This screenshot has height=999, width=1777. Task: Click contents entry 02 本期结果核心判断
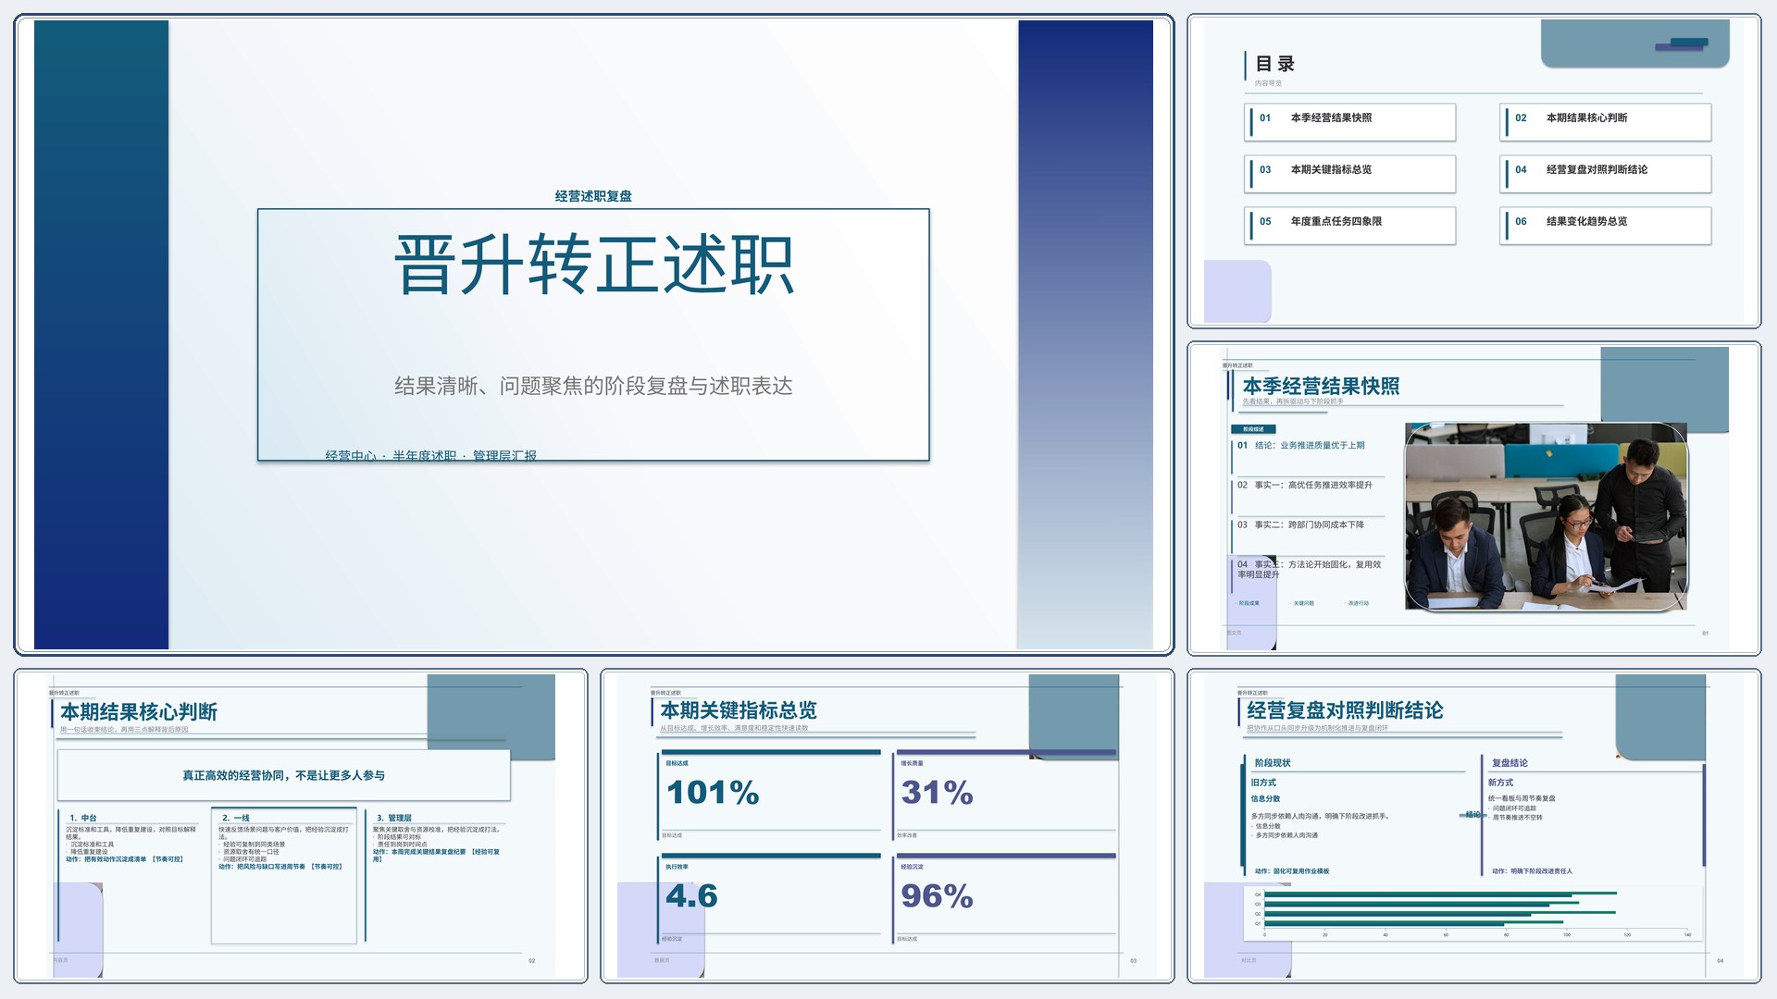pyautogui.click(x=1606, y=122)
